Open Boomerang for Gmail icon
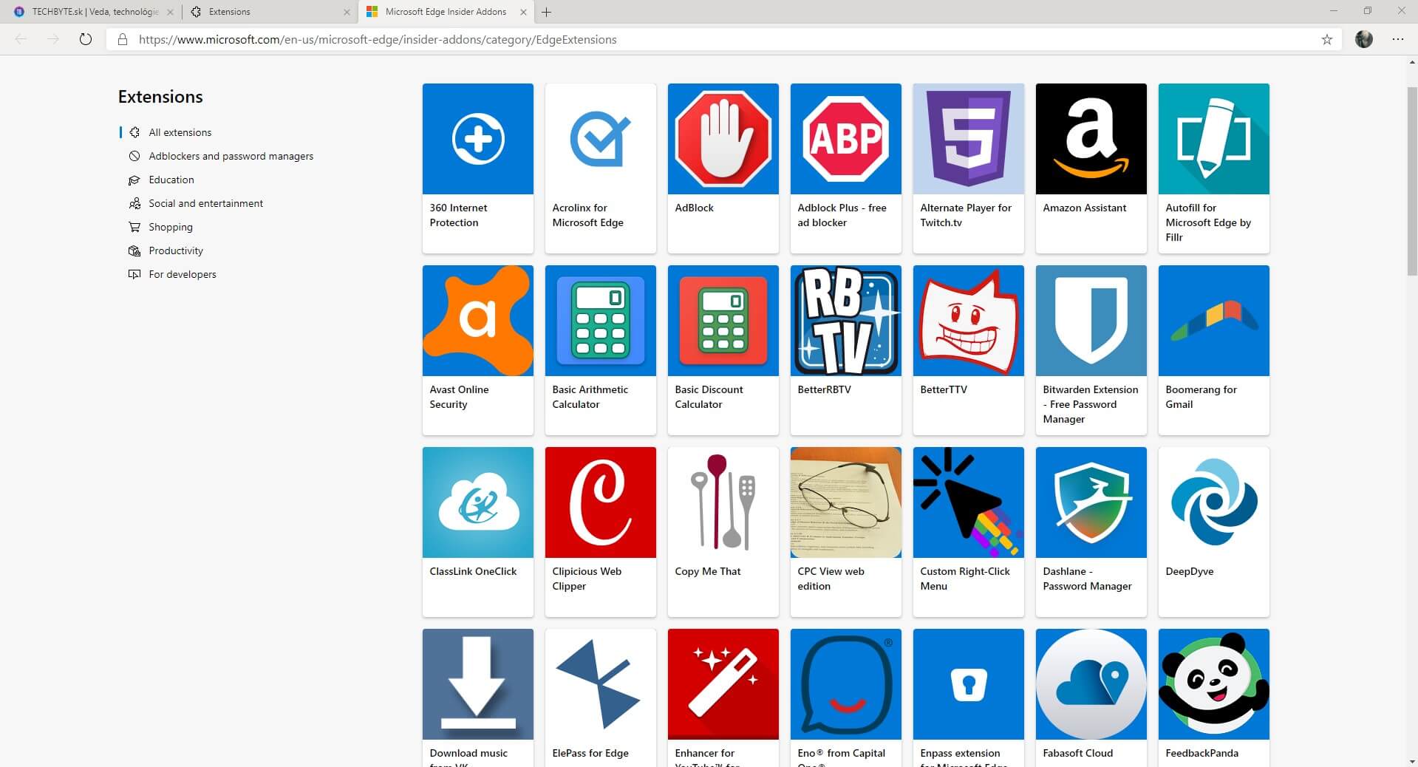The image size is (1418, 767). coord(1213,321)
